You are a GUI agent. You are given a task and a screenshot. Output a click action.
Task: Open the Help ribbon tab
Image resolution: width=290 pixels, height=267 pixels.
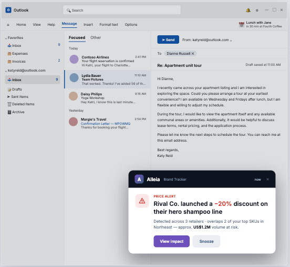pyautogui.click(x=51, y=25)
